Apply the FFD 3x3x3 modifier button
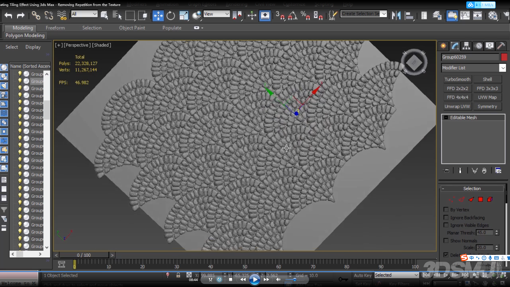This screenshot has height=287, width=510. (487, 88)
